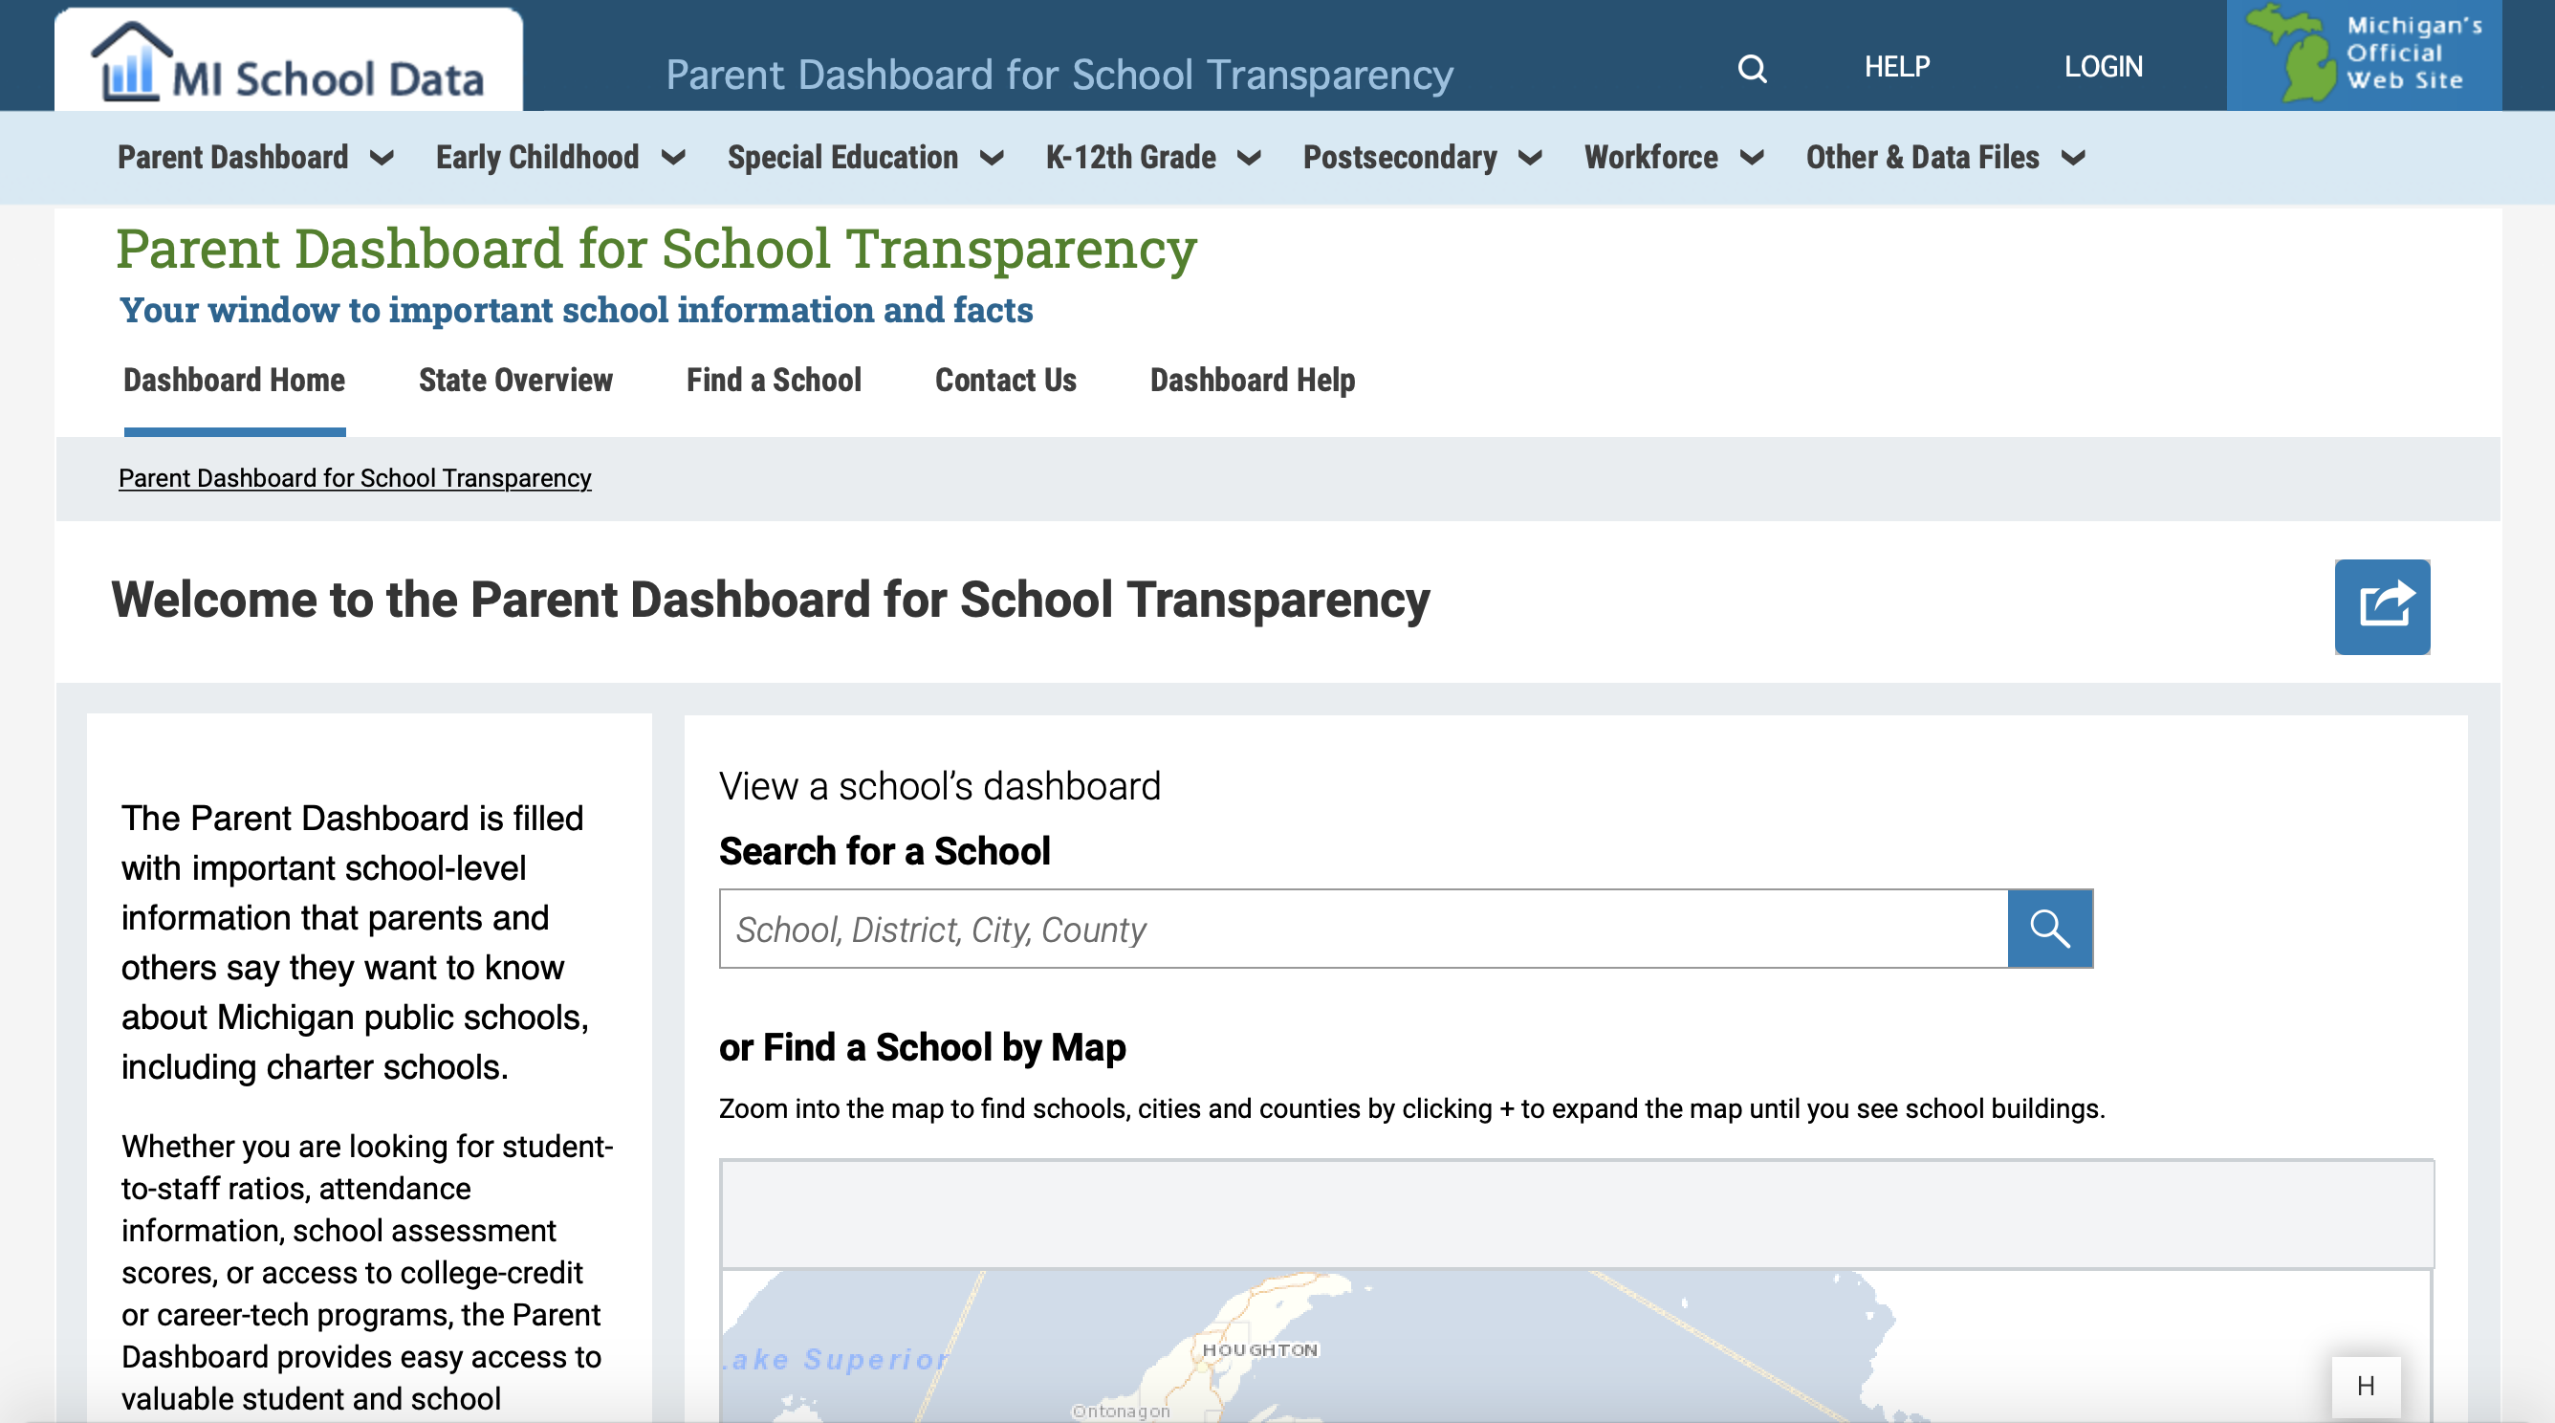
Task: Open site search magnifier in header
Action: point(1752,69)
